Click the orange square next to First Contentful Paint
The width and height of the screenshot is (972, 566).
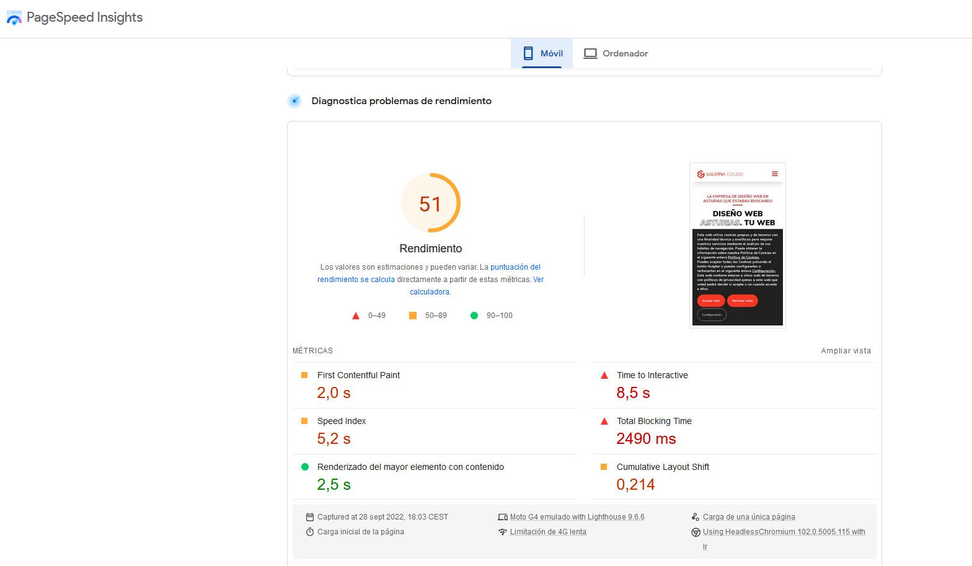tap(304, 375)
